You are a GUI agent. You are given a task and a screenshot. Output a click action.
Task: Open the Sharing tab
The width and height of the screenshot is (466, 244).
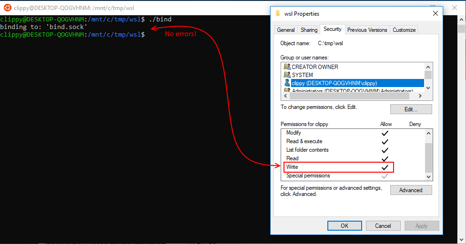(x=309, y=29)
